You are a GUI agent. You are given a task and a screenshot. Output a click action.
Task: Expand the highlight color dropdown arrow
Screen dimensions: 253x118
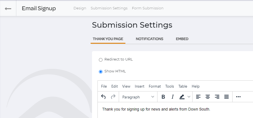[x=189, y=97]
